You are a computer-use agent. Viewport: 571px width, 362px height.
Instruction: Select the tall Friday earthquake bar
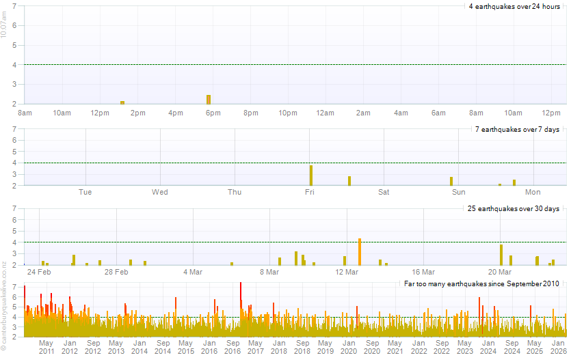(310, 175)
